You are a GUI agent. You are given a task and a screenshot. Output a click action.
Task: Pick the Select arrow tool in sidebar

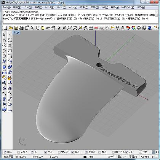4,35
